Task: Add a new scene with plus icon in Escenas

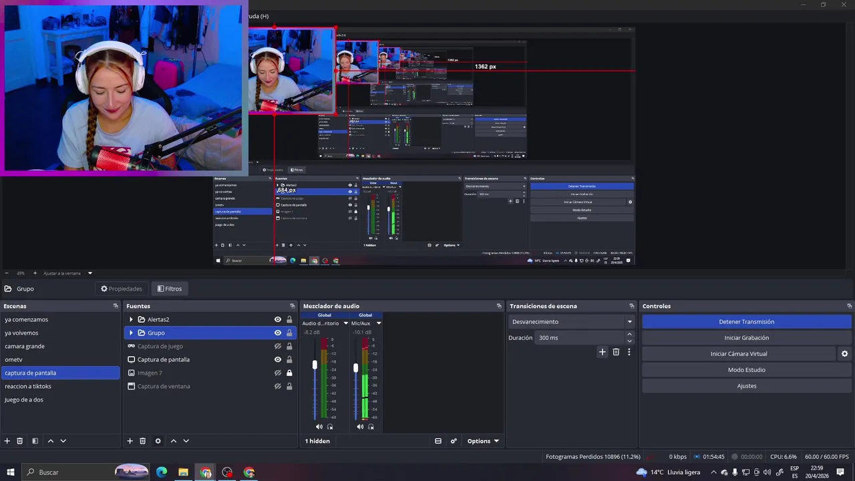Action: [x=7, y=441]
